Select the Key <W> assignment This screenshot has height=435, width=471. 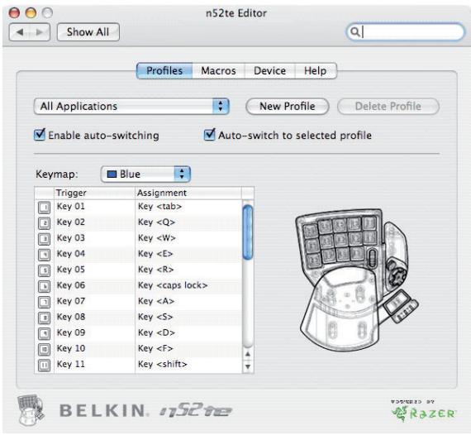[157, 238]
